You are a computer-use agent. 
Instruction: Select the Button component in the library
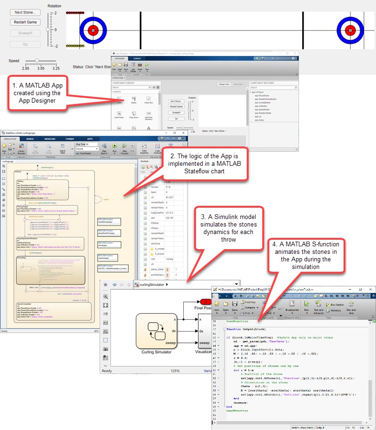click(134, 100)
